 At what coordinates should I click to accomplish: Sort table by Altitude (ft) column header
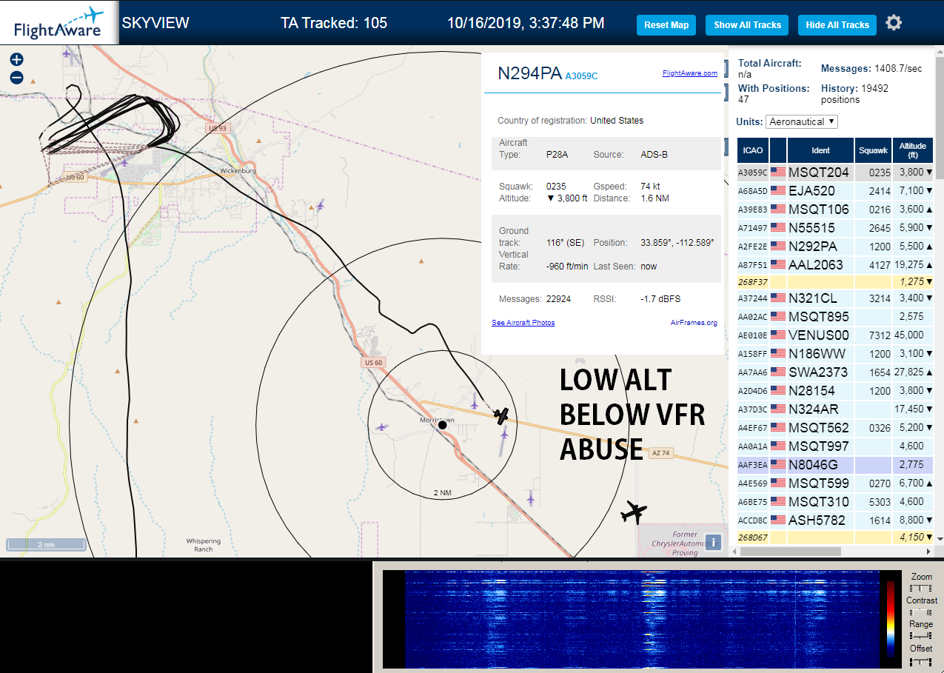[x=914, y=150]
